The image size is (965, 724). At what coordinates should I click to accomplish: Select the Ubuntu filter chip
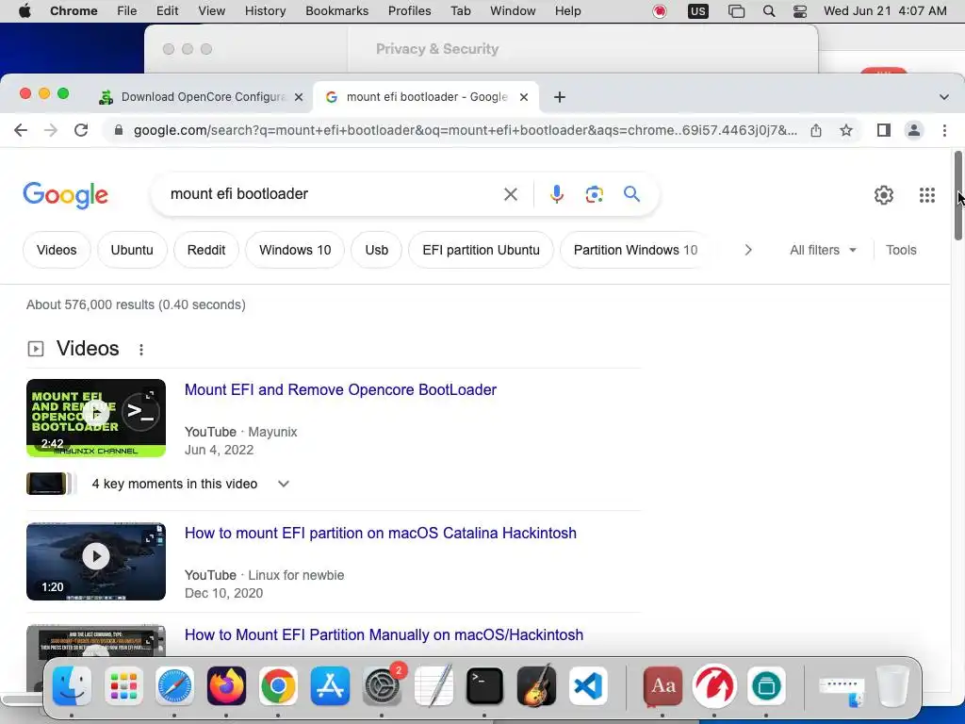(132, 250)
